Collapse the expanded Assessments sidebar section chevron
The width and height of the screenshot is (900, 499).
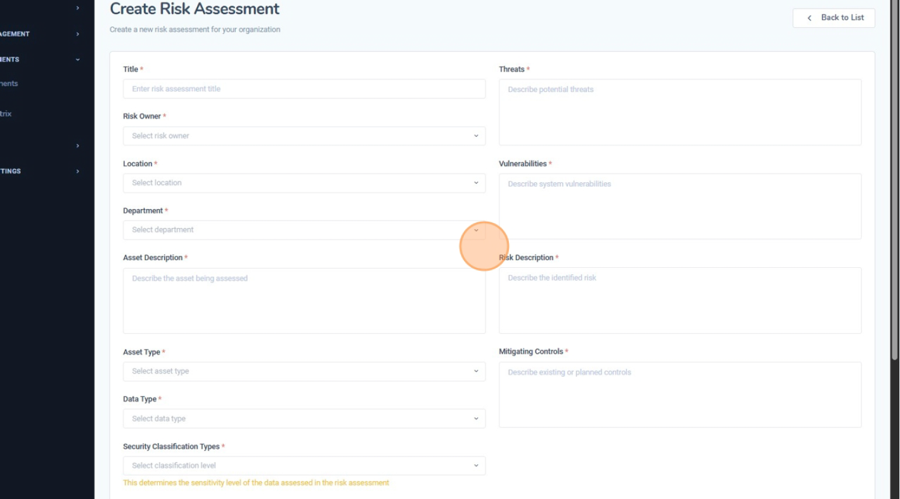click(78, 60)
